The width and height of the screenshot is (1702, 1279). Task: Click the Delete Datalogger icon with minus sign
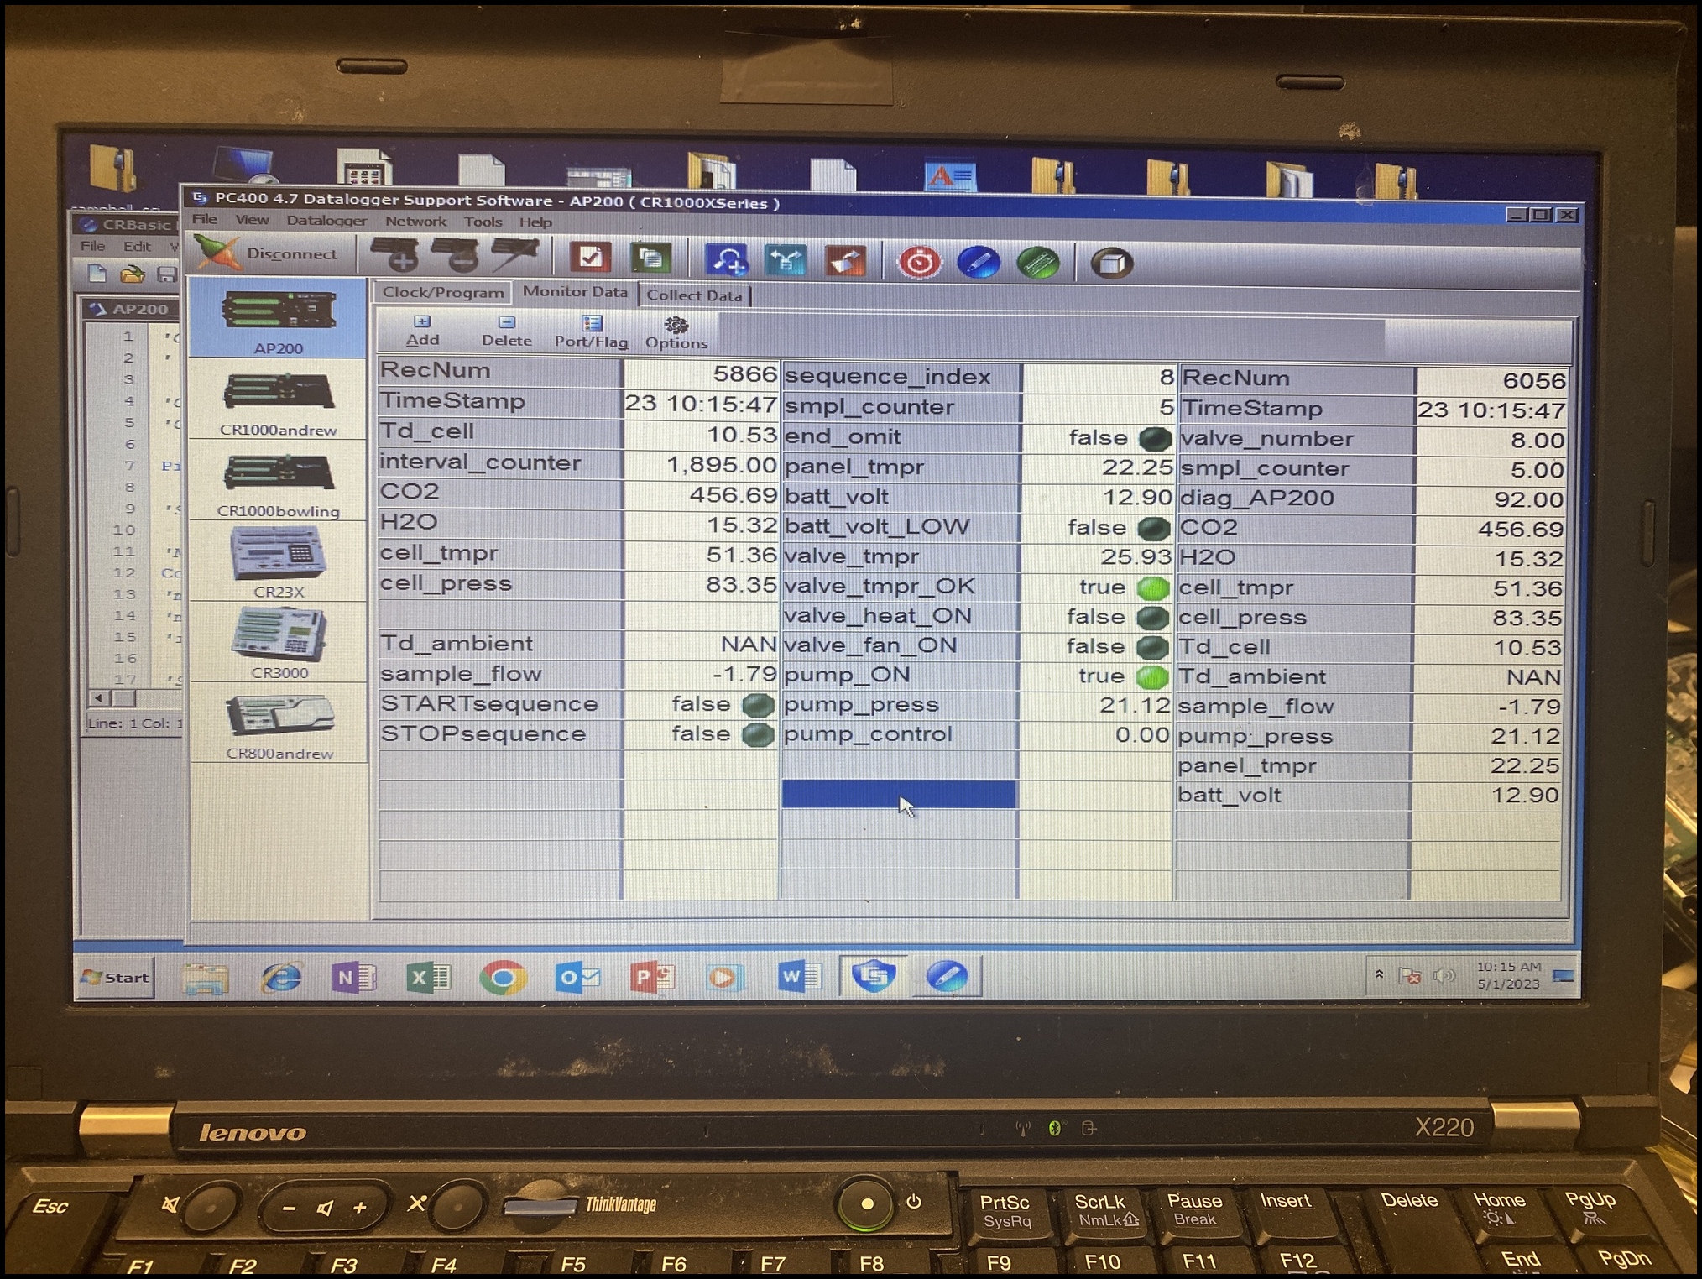(455, 254)
